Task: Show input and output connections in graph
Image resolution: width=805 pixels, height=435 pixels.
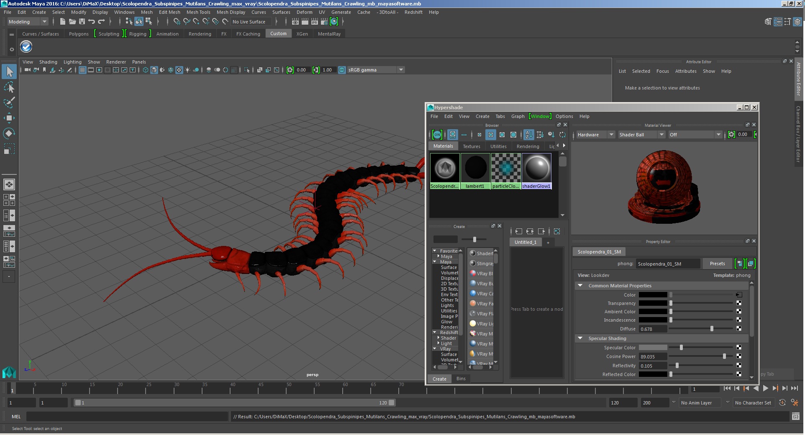Action: click(530, 231)
